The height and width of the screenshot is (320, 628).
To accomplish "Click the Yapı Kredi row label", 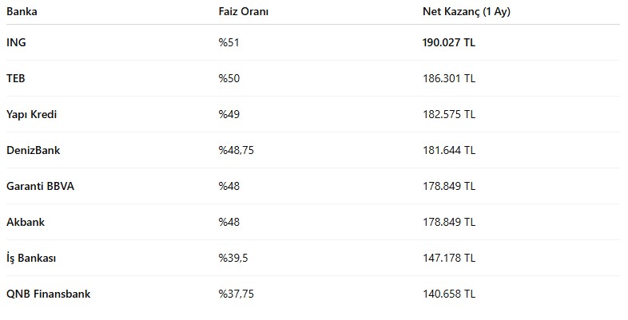I will 32,114.
